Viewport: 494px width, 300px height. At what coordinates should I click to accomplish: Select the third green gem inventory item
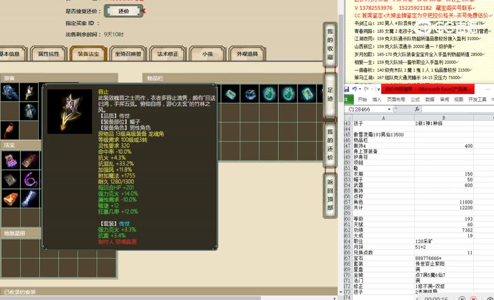click(x=269, y=94)
